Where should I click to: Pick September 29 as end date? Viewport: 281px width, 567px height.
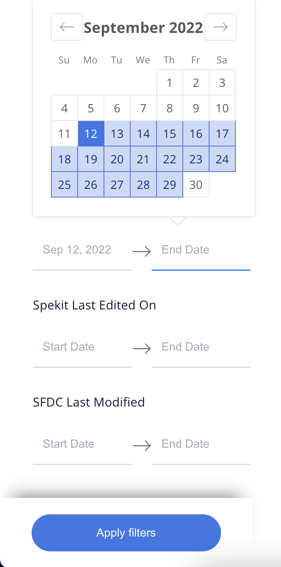170,185
